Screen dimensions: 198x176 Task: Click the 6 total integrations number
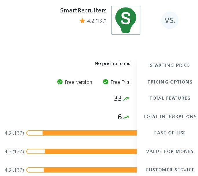click(120, 117)
